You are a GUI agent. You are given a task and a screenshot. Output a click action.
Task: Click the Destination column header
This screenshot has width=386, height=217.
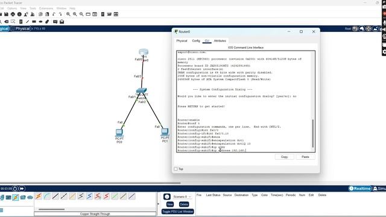(241, 195)
